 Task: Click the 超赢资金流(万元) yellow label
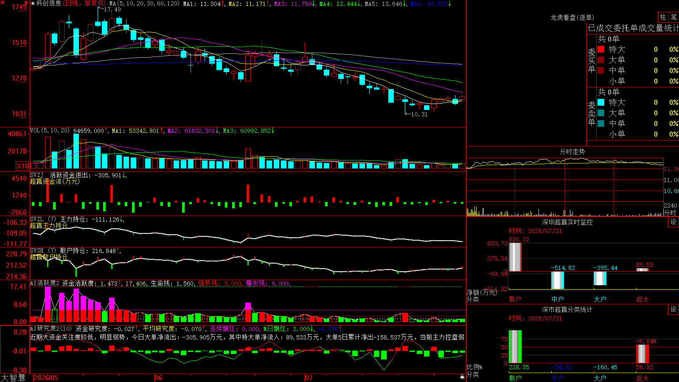[55, 181]
